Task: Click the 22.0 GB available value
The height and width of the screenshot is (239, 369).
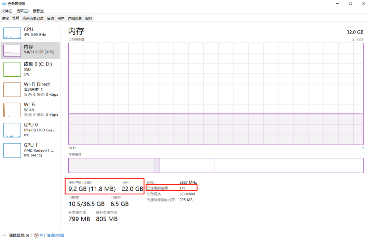Action: [132, 189]
